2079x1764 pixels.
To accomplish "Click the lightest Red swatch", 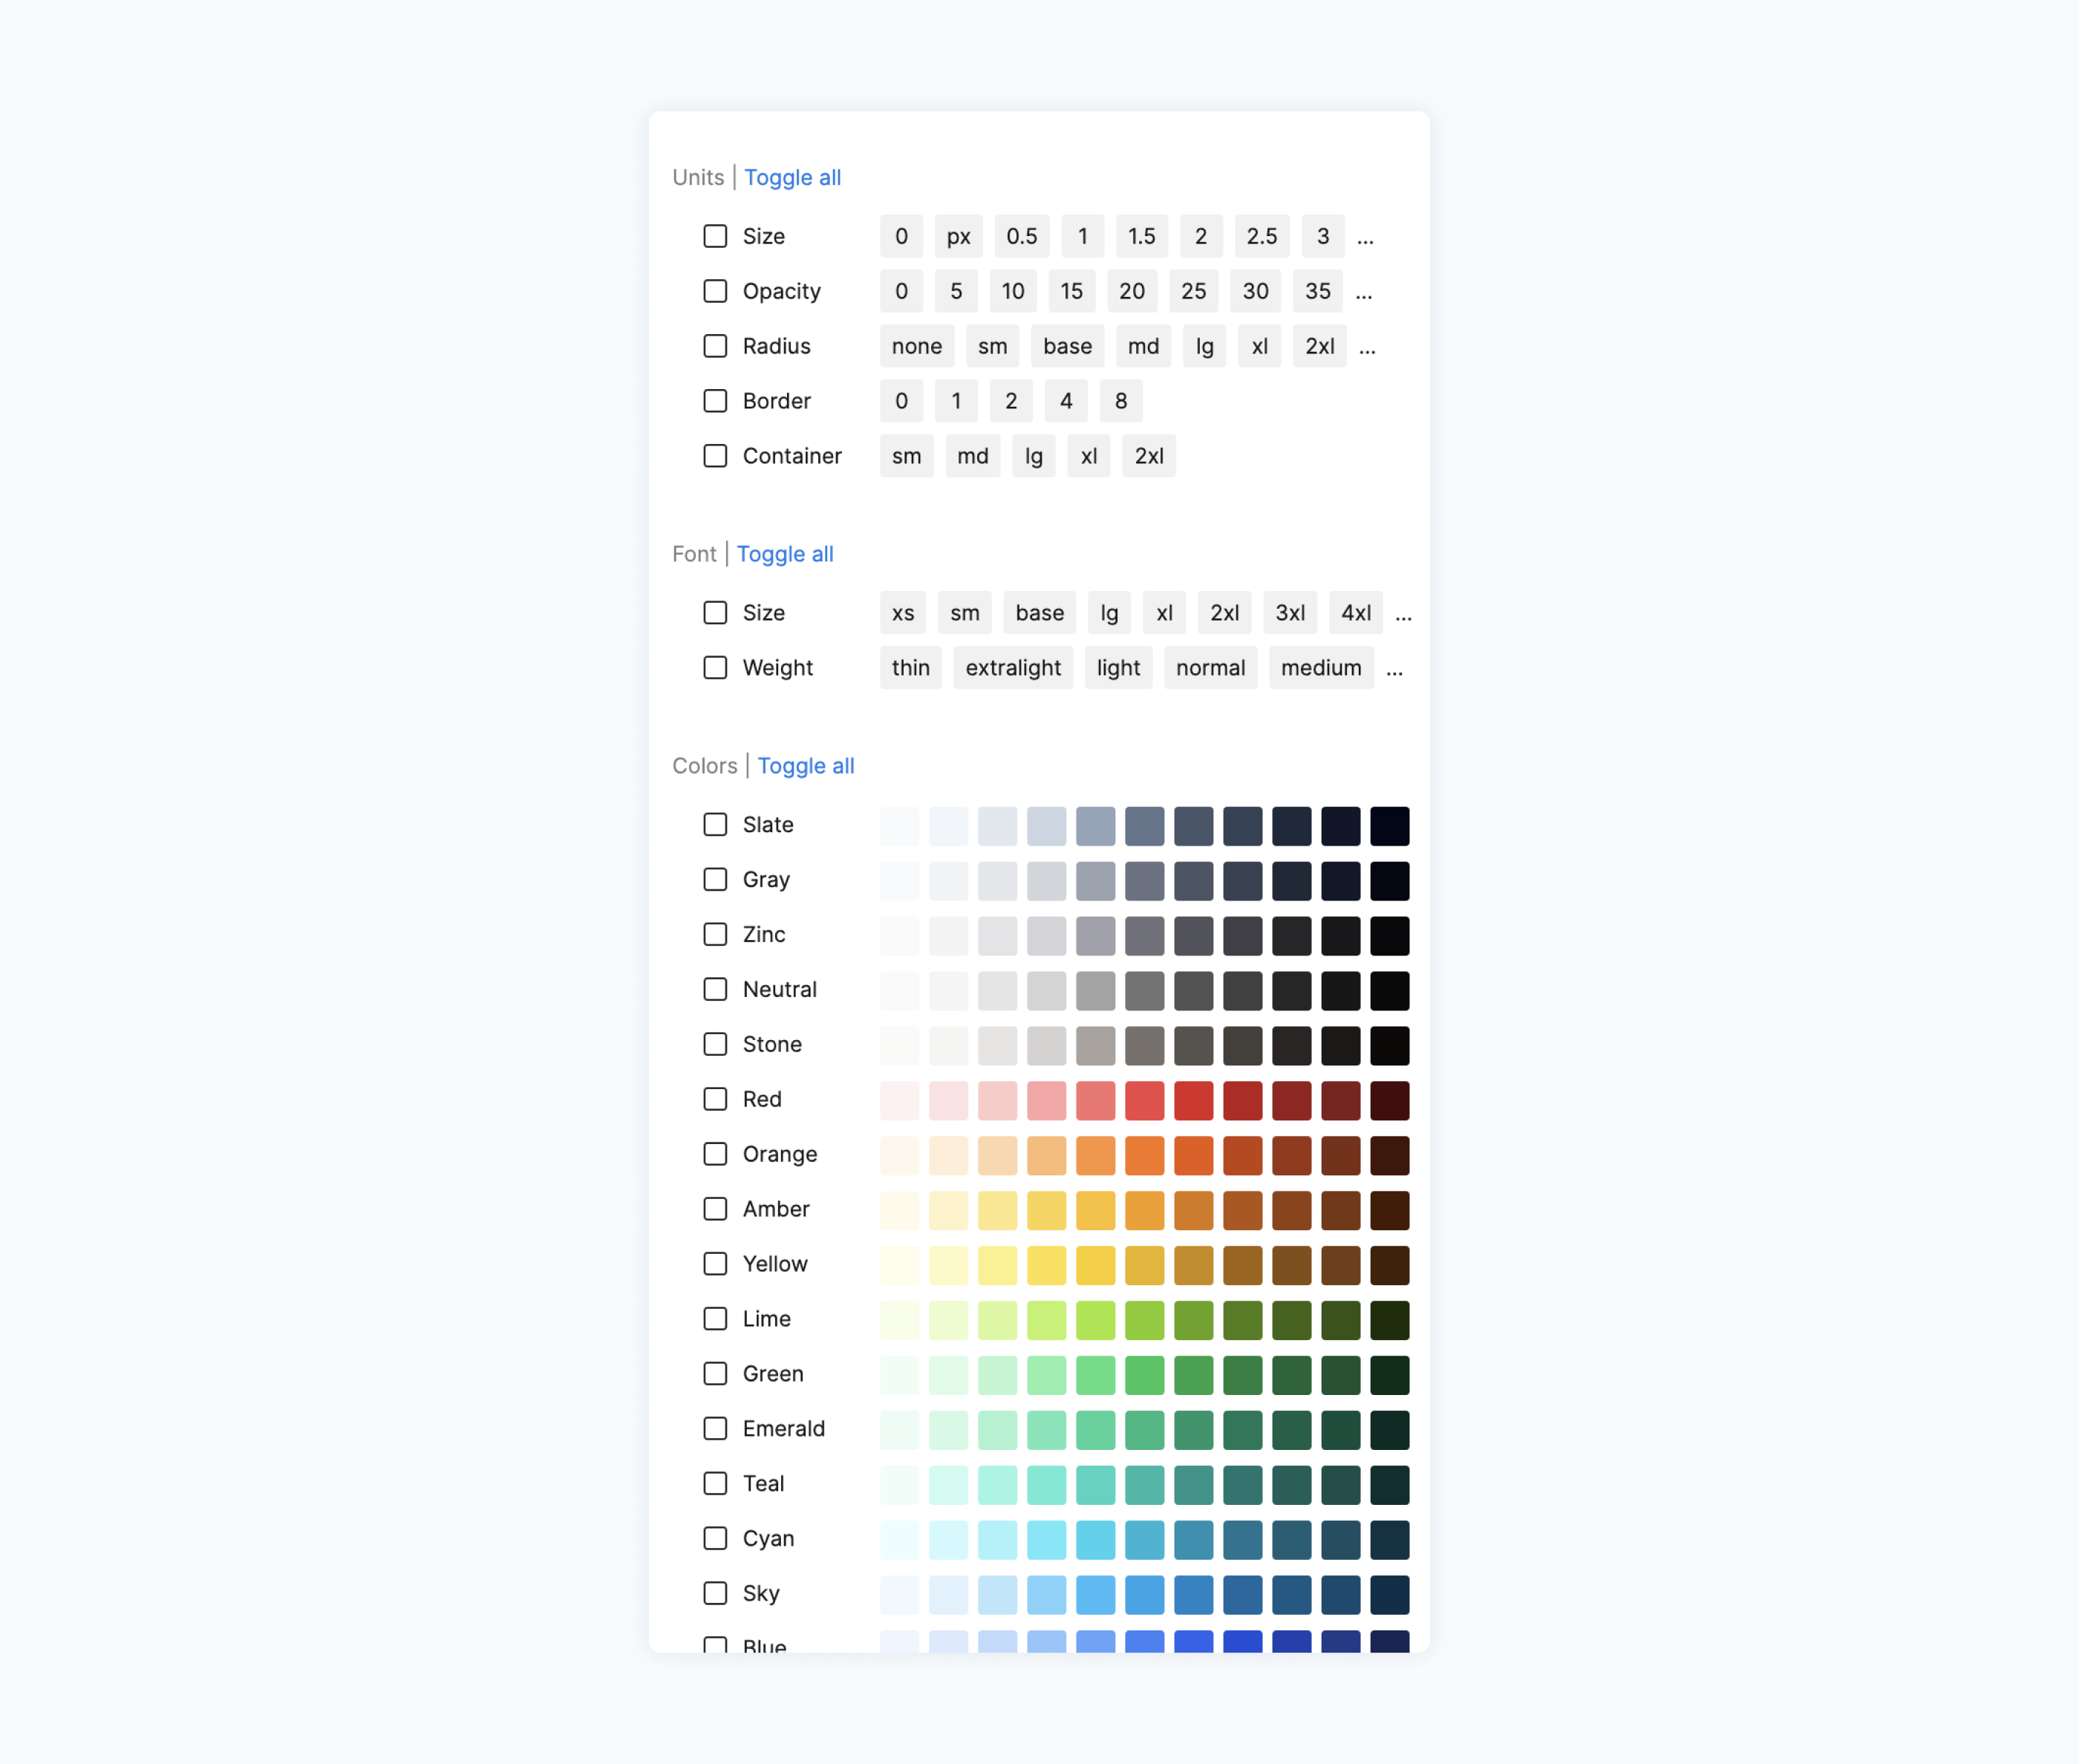I will [x=900, y=1100].
